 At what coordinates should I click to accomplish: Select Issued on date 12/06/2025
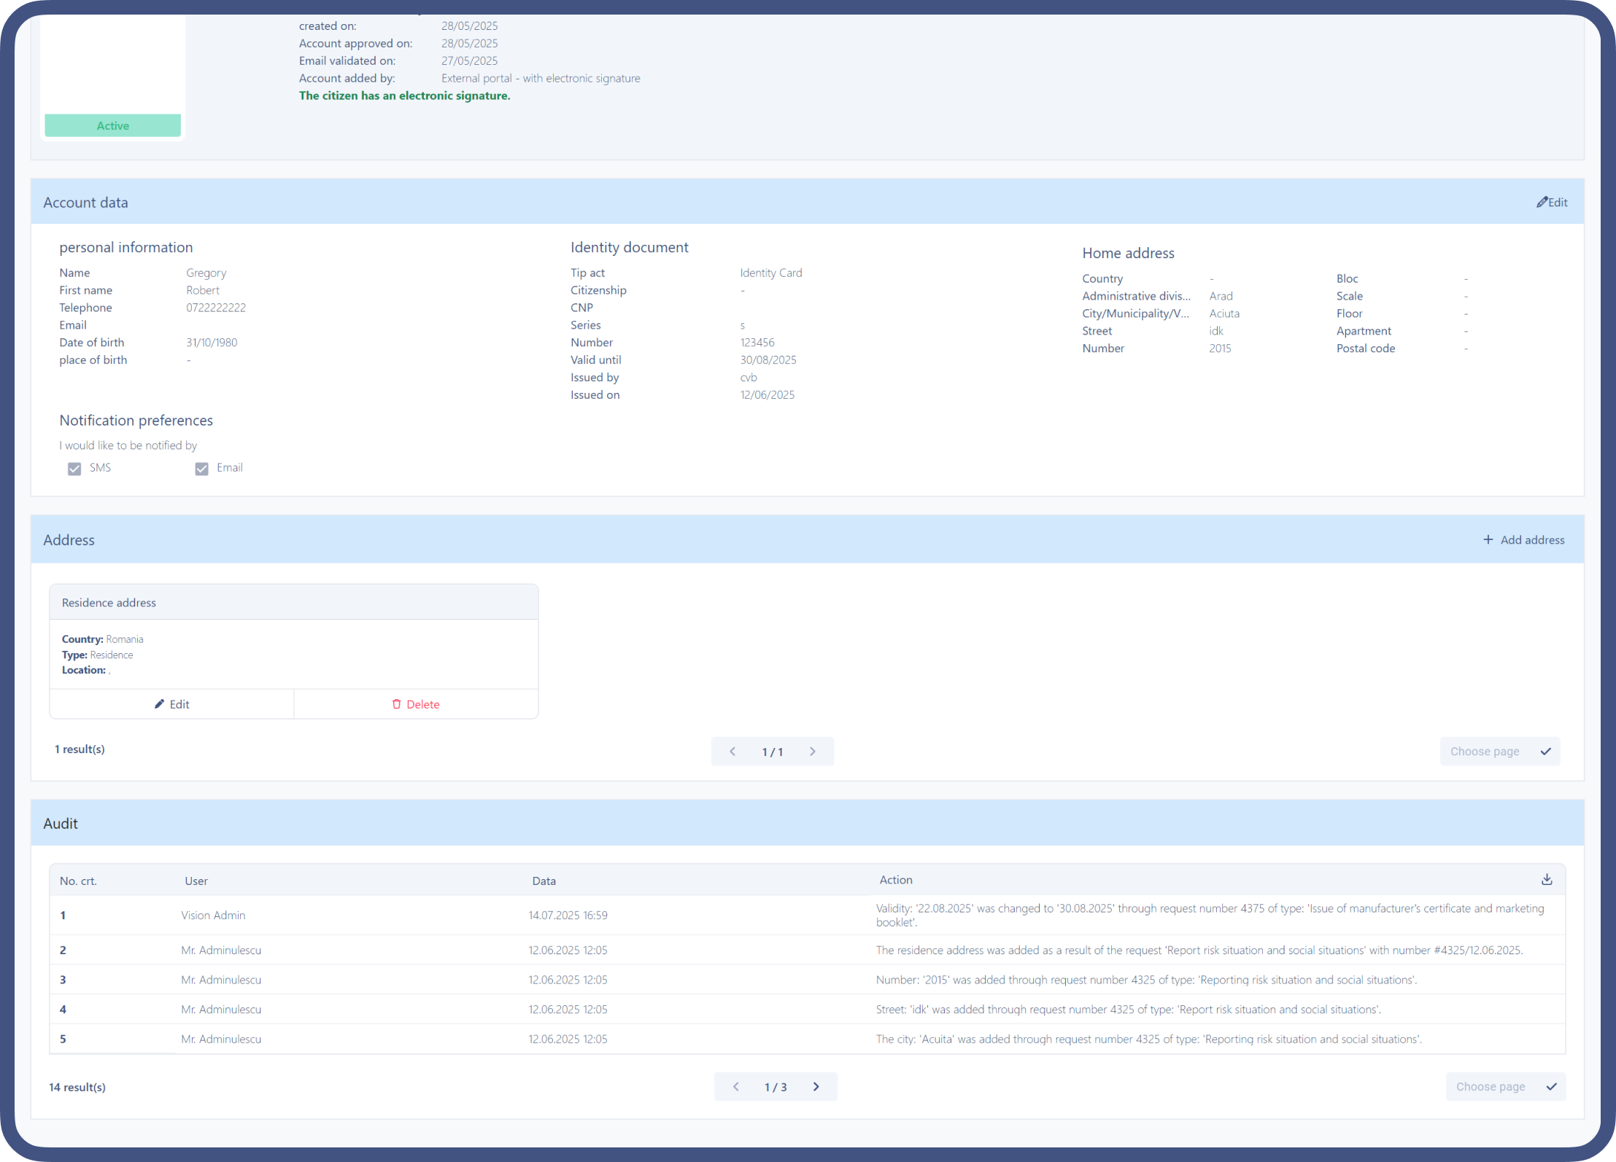(768, 395)
